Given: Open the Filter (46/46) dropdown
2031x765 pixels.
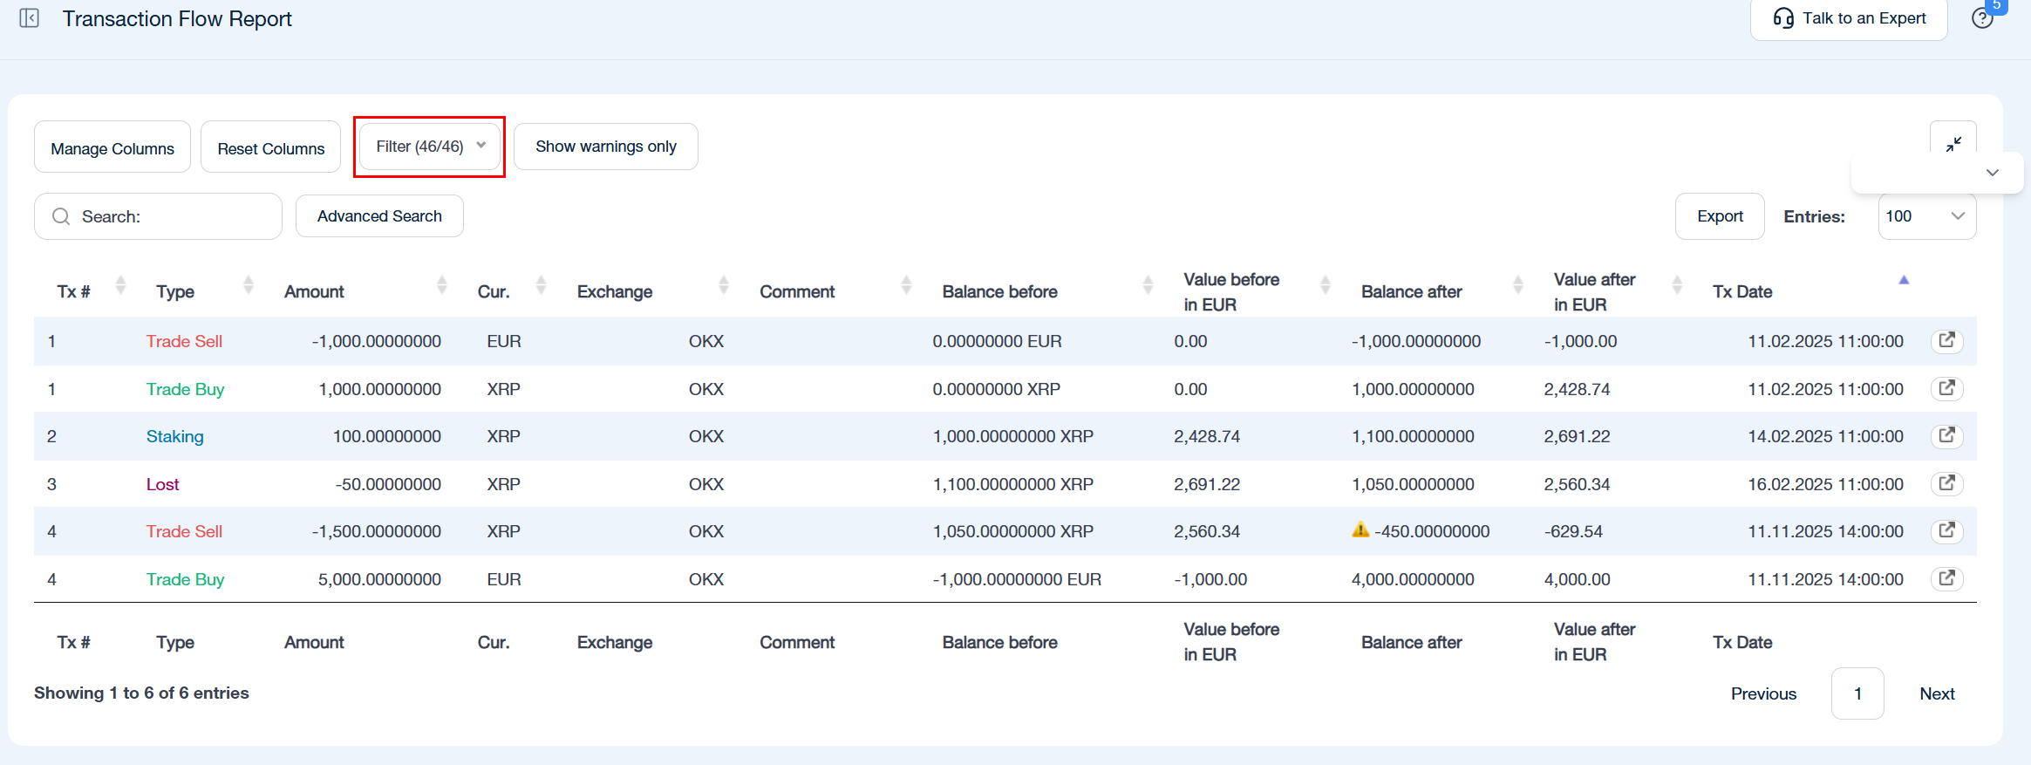Looking at the screenshot, I should pos(429,147).
